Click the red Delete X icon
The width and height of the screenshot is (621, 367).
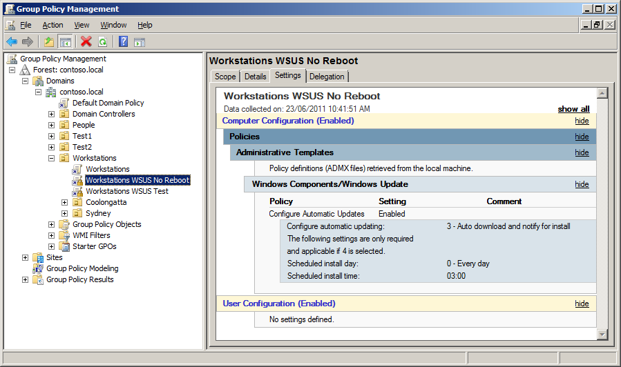[86, 41]
